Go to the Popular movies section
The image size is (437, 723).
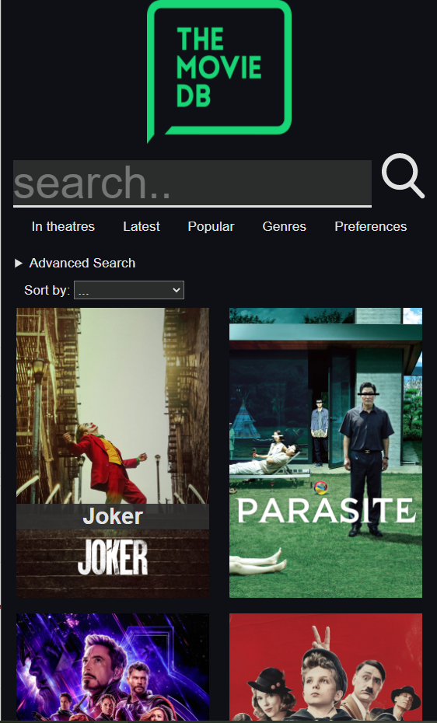pos(212,226)
